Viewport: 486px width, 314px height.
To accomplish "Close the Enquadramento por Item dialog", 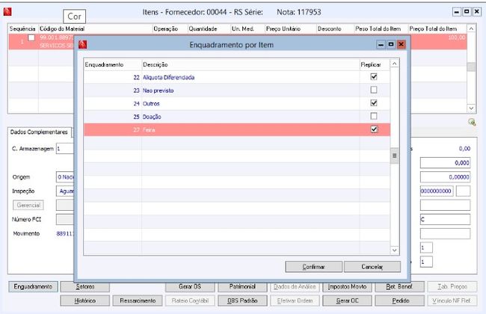I will point(401,45).
